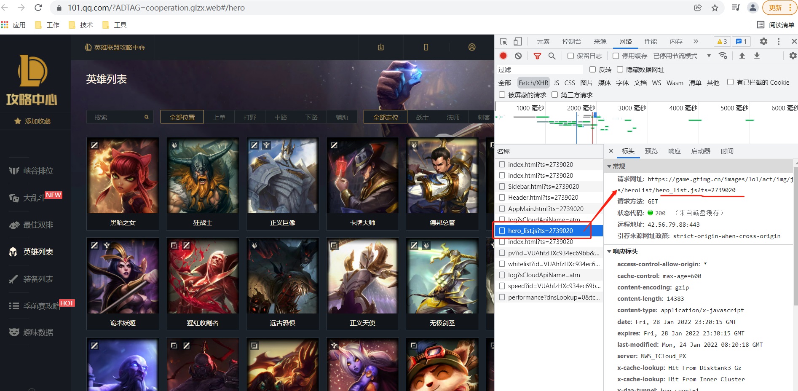The height and width of the screenshot is (391, 798).
Task: Check the 反转 filter checkbox
Action: tap(592, 70)
